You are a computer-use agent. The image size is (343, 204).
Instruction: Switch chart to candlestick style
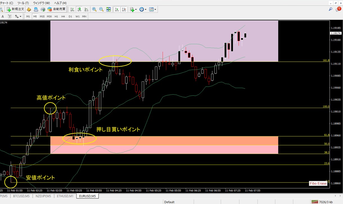tap(79, 9)
